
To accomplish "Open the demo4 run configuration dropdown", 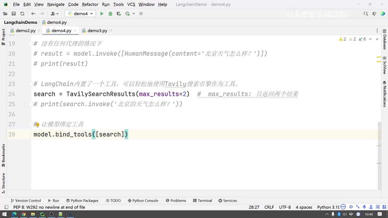I will (x=80, y=14).
